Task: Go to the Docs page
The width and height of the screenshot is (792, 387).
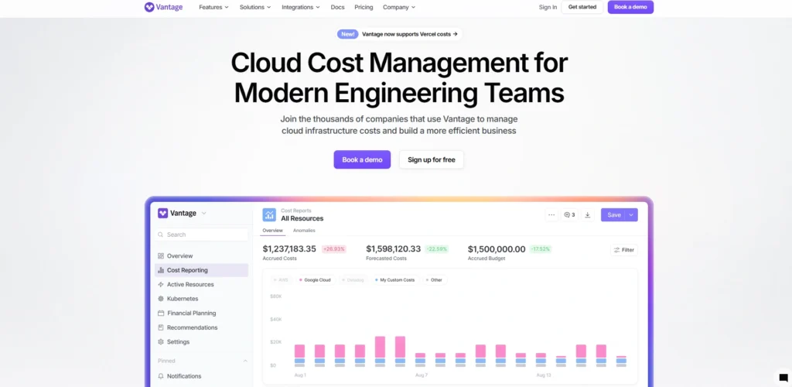Action: [337, 7]
